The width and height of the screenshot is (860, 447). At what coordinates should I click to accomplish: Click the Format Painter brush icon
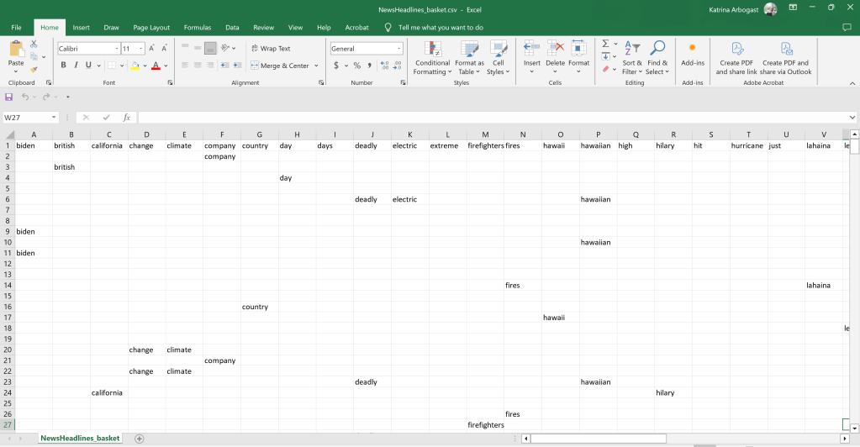point(34,70)
